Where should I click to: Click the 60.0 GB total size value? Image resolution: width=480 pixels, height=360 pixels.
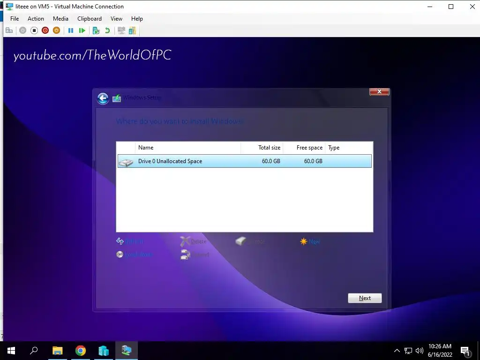click(x=271, y=161)
